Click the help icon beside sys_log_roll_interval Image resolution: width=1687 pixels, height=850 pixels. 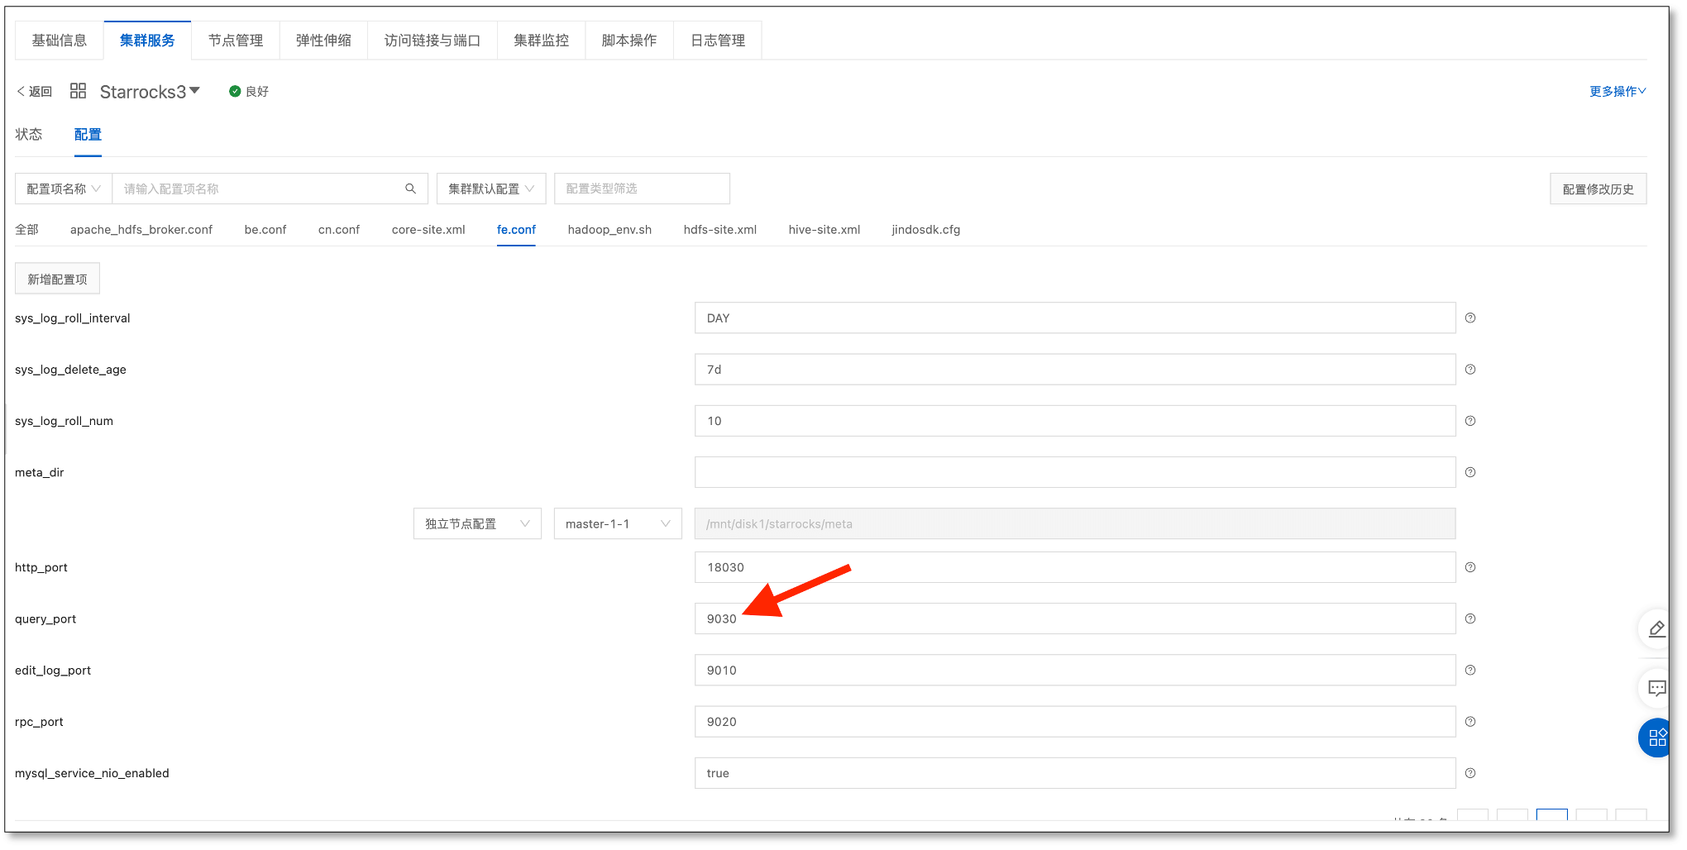pos(1470,318)
